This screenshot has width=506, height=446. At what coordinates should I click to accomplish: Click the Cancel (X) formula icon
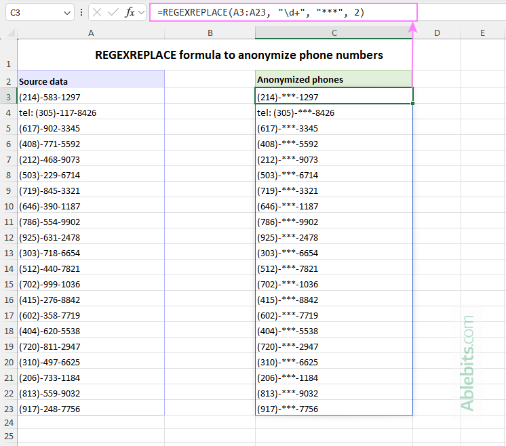click(x=97, y=13)
